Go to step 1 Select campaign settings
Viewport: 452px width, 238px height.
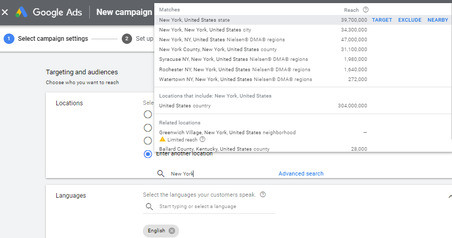coord(46,39)
